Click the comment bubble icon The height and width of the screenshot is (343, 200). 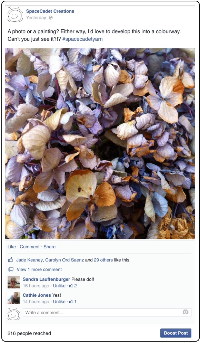click(11, 269)
